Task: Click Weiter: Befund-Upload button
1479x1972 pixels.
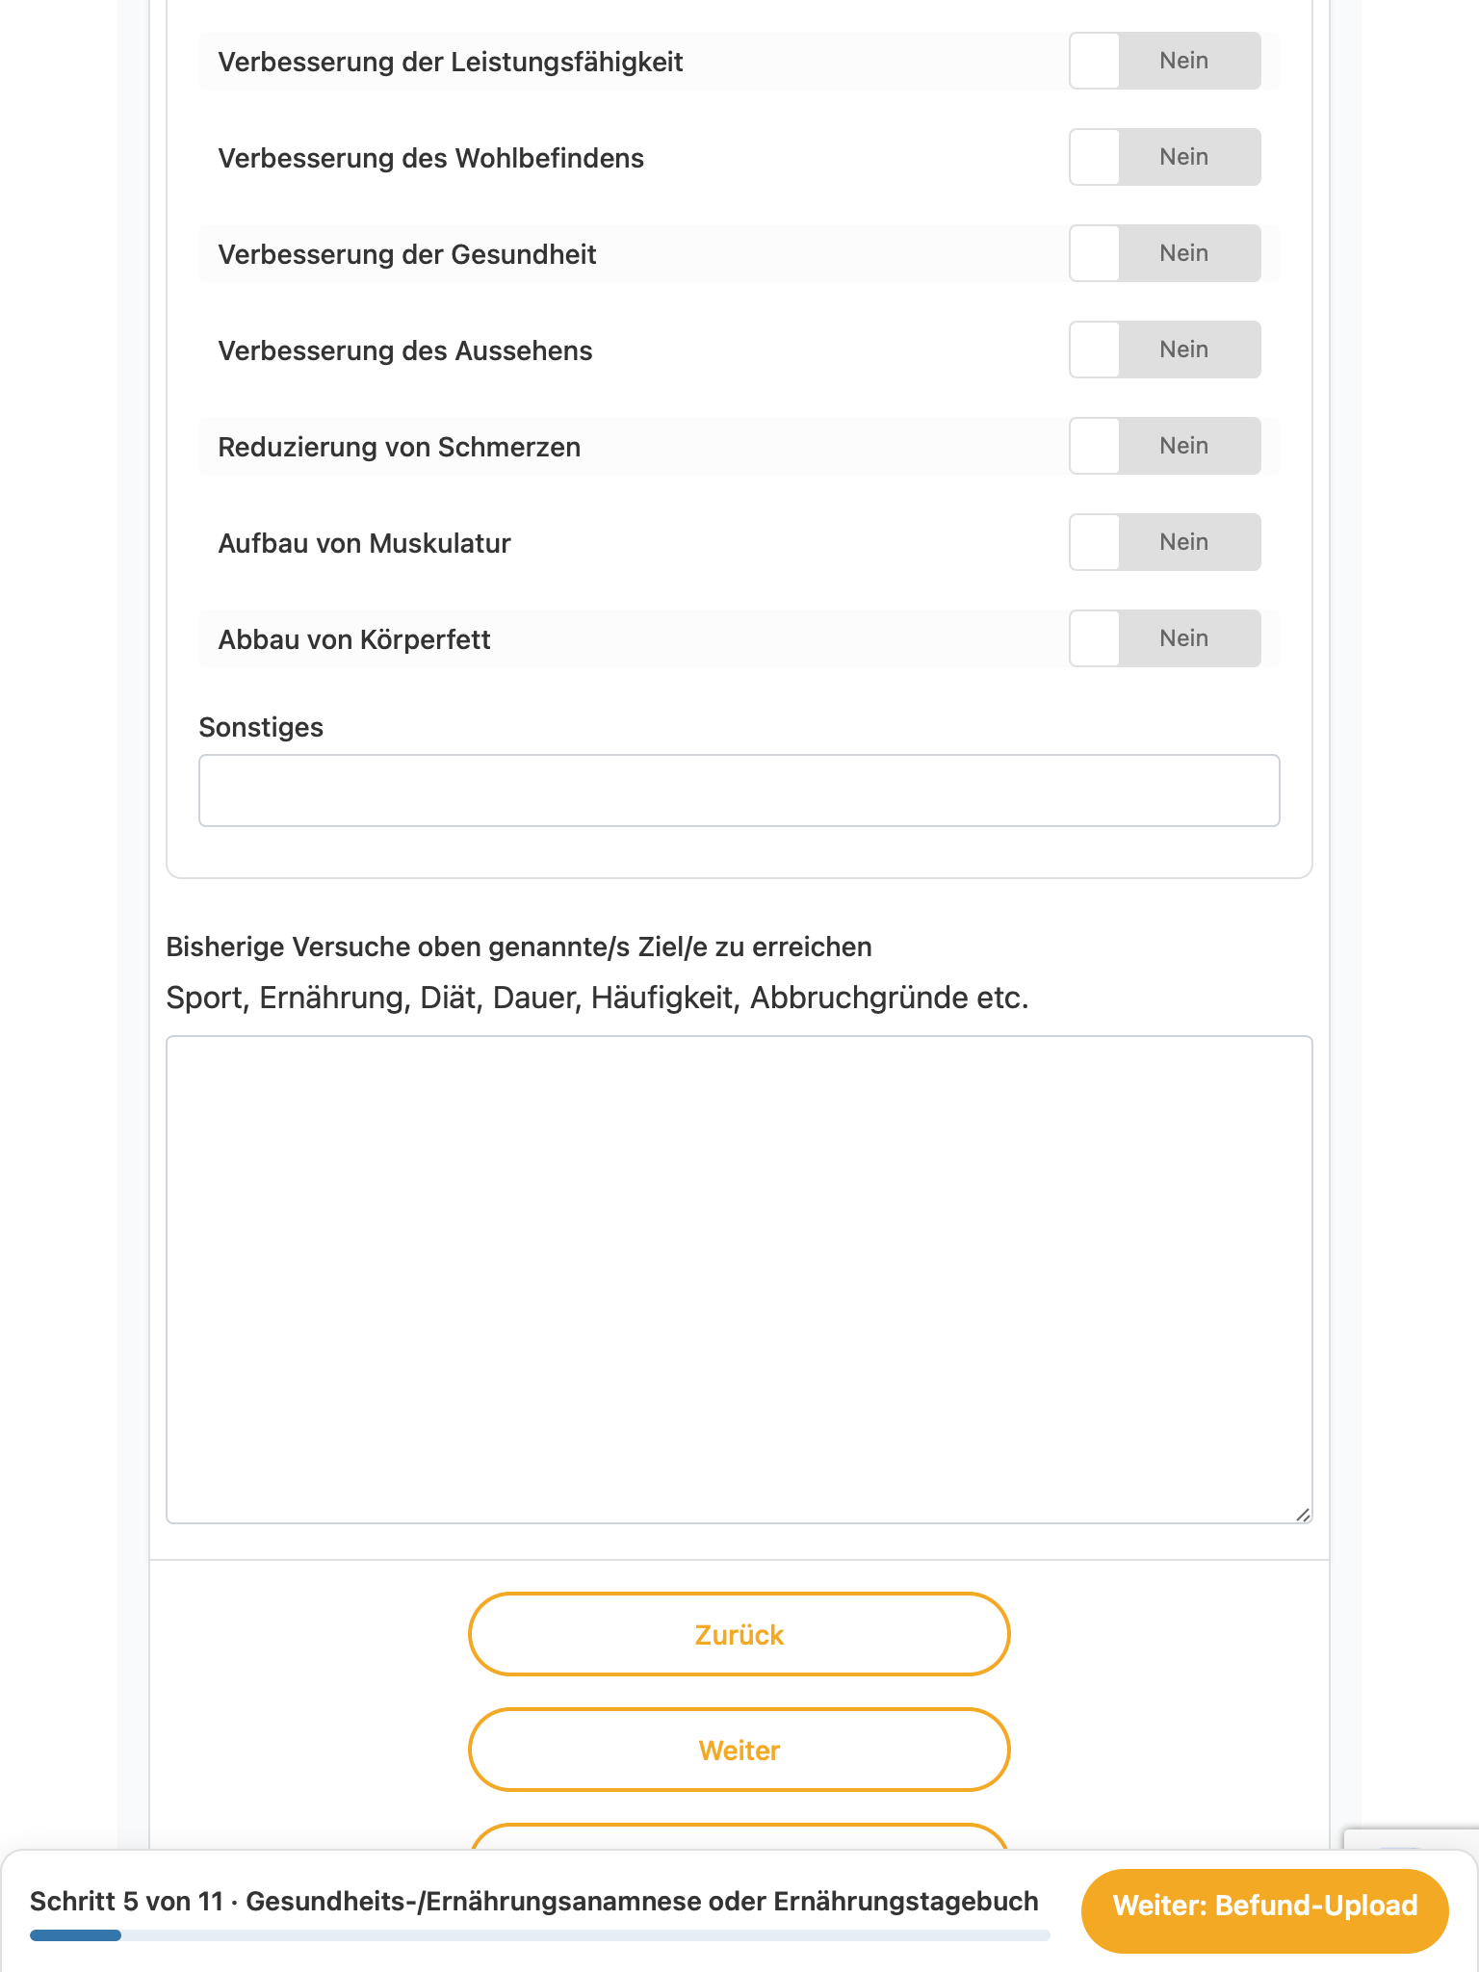Action: click(1264, 1906)
